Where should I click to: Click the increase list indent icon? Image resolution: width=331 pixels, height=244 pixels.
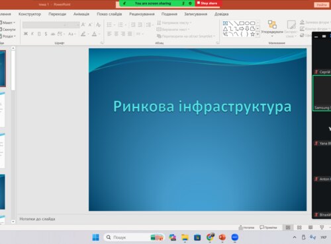click(140, 24)
